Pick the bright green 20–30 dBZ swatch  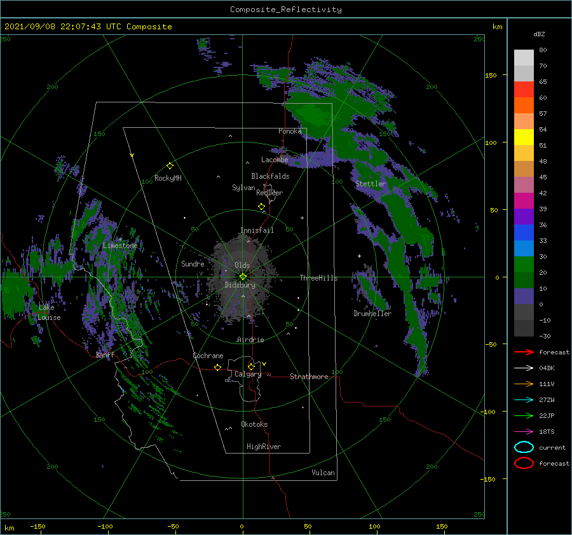[524, 265]
